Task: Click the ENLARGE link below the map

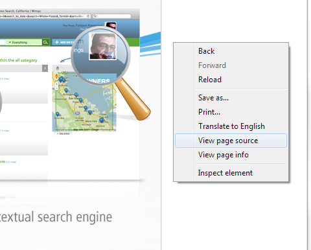Action: pyautogui.click(x=63, y=134)
